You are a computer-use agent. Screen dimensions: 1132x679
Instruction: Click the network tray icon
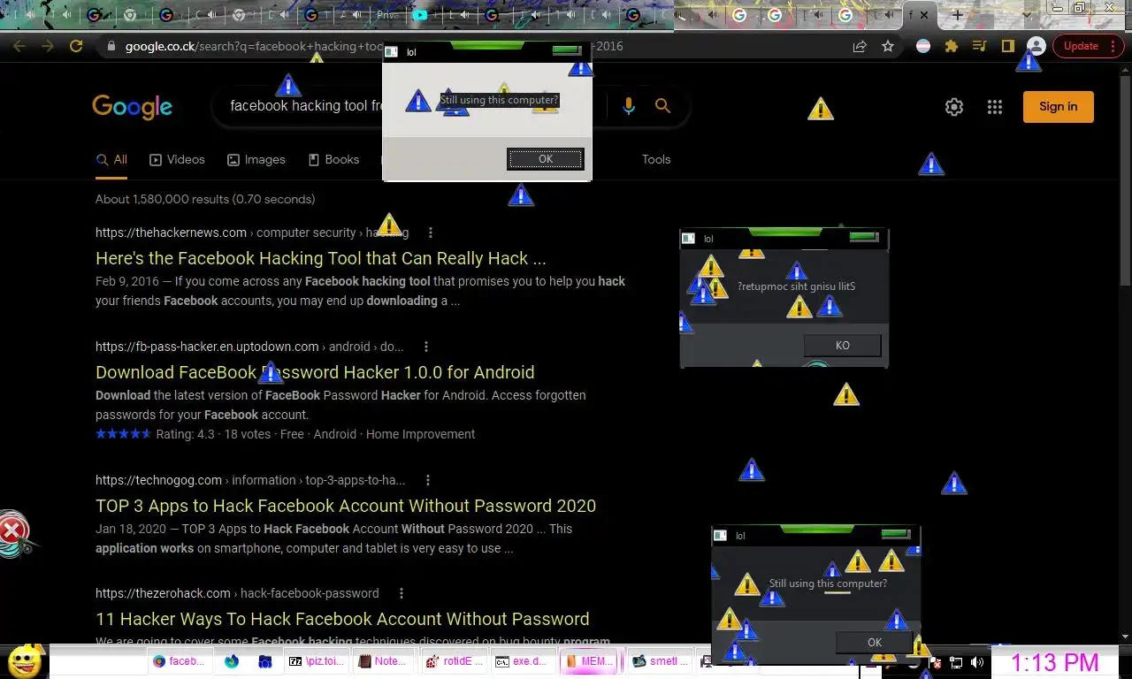956,662
